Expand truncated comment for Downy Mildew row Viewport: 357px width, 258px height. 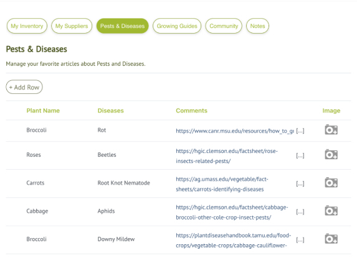pyautogui.click(x=300, y=240)
